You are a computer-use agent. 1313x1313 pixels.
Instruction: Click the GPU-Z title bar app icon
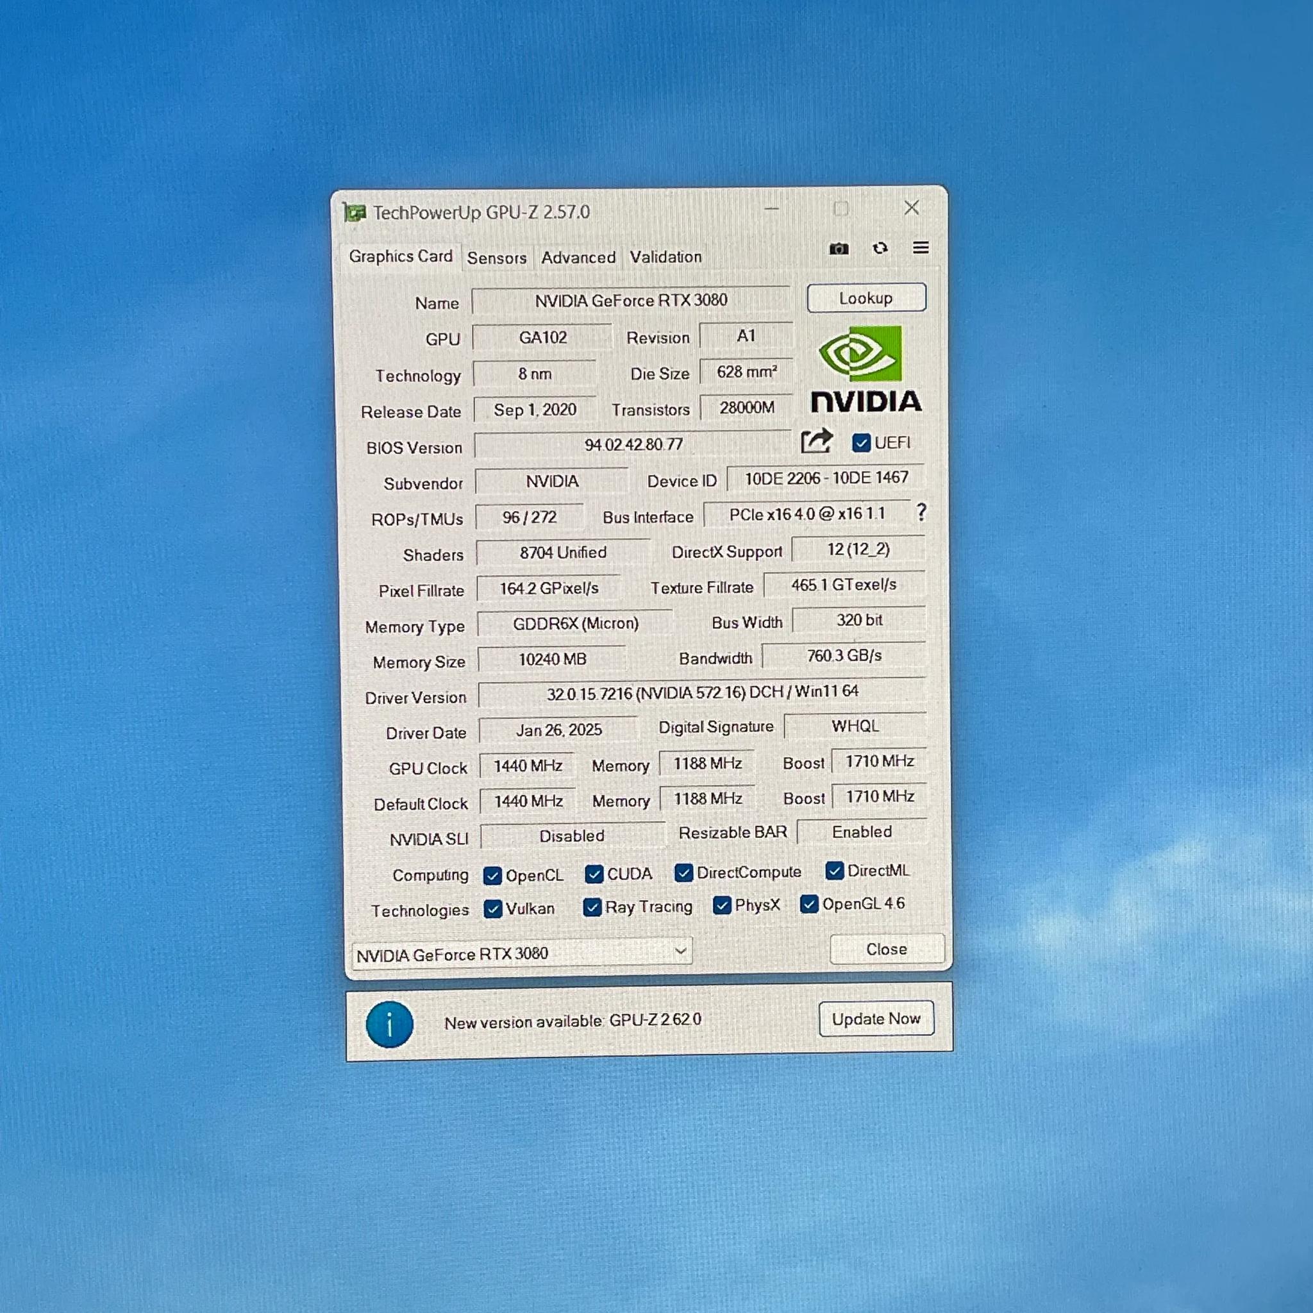coord(354,213)
